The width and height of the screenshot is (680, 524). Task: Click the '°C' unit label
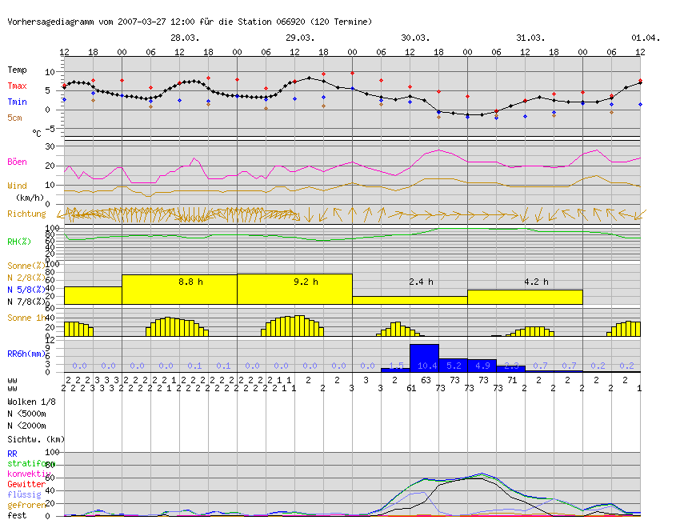tap(37, 134)
